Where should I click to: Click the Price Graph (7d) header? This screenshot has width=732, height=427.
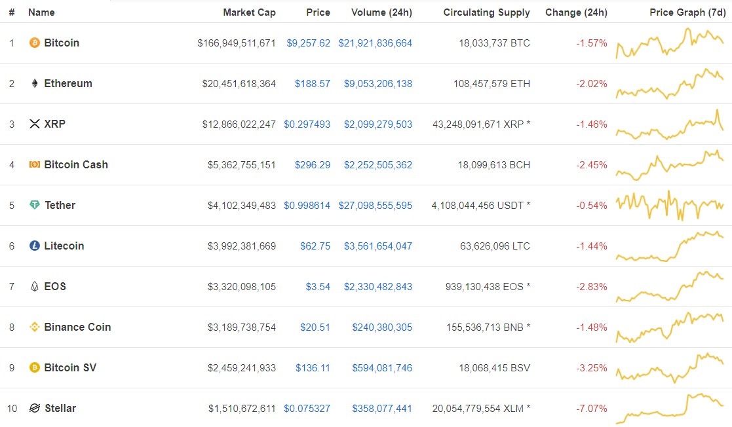[x=687, y=12]
